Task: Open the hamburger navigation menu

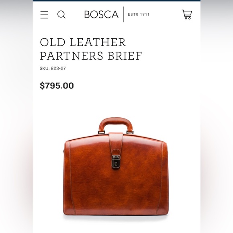Action: click(44, 15)
